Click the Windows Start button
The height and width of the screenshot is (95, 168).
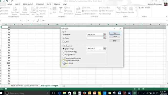click(x=1, y=93)
